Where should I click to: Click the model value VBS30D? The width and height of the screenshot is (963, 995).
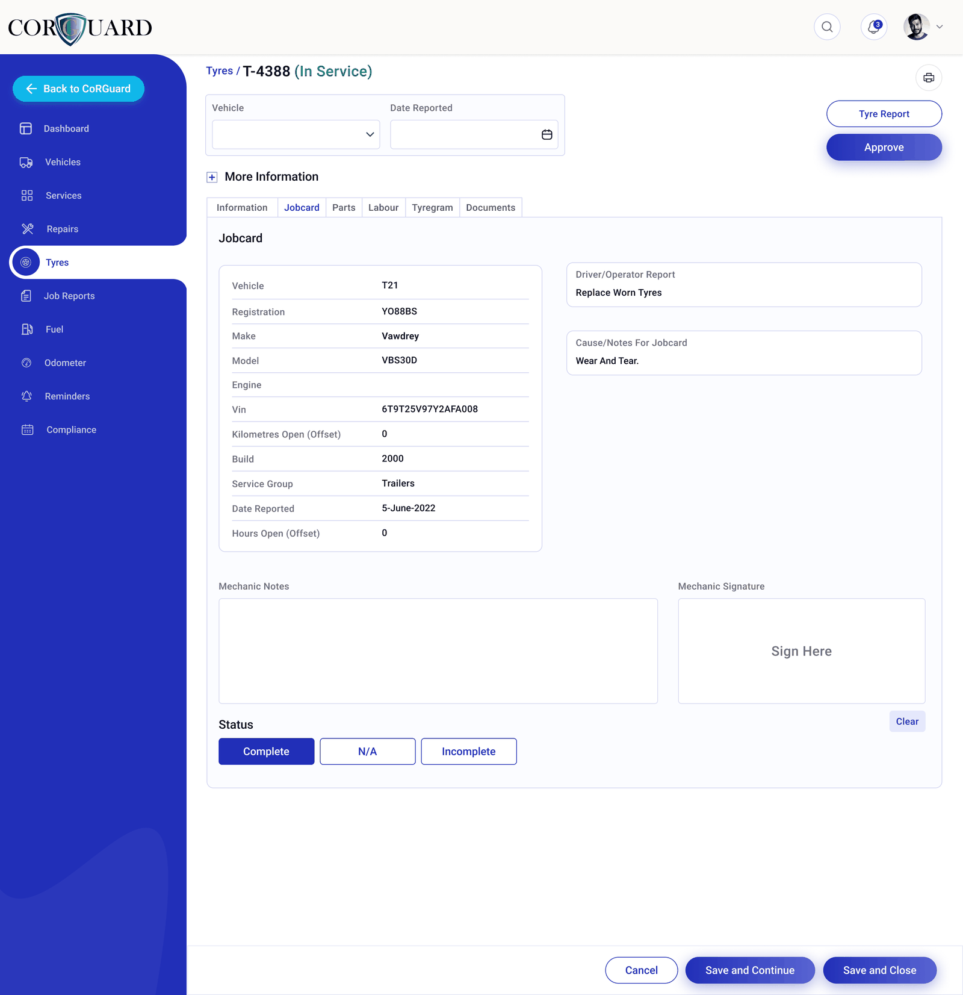400,360
